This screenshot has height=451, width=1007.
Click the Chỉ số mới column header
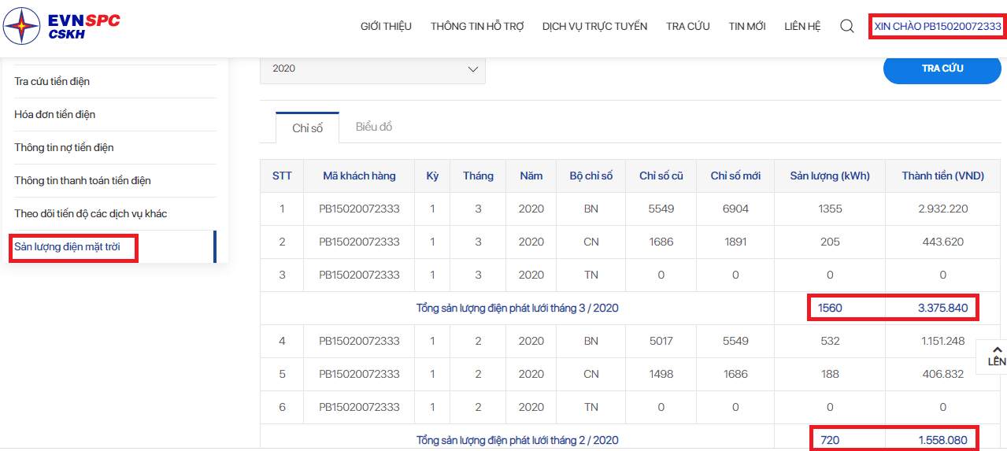(735, 176)
